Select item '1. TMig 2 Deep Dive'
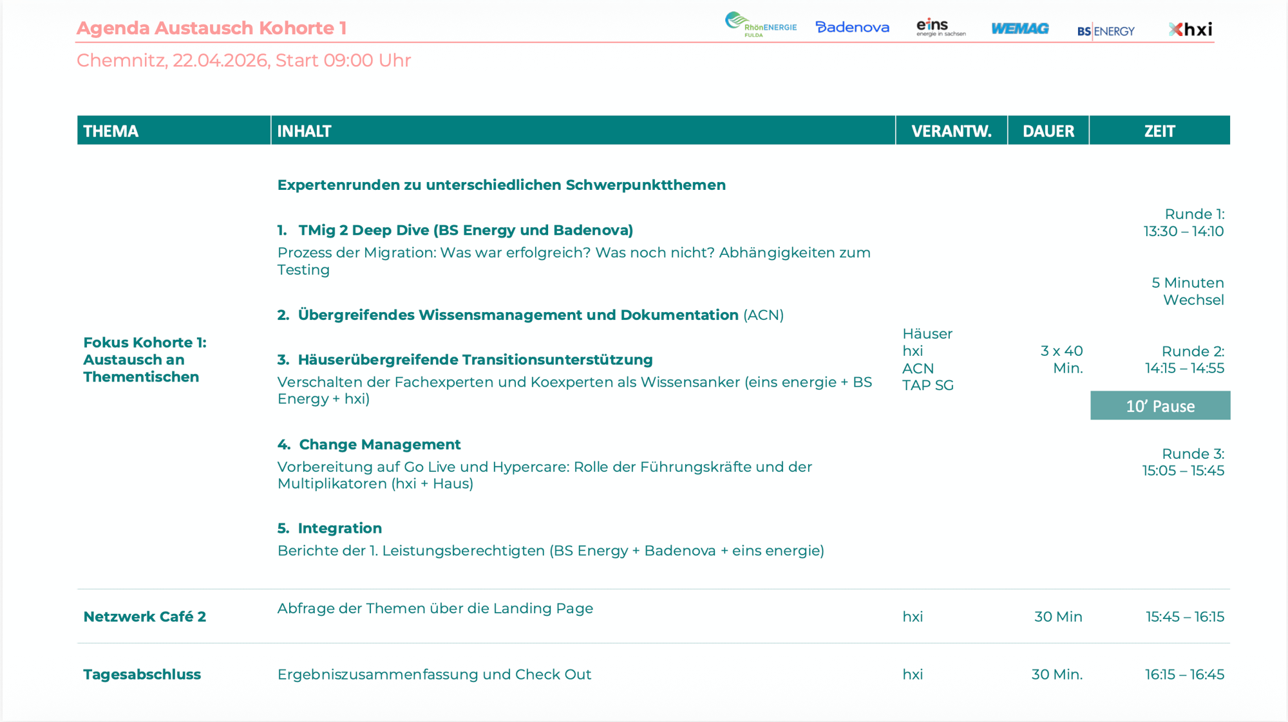 tap(455, 230)
